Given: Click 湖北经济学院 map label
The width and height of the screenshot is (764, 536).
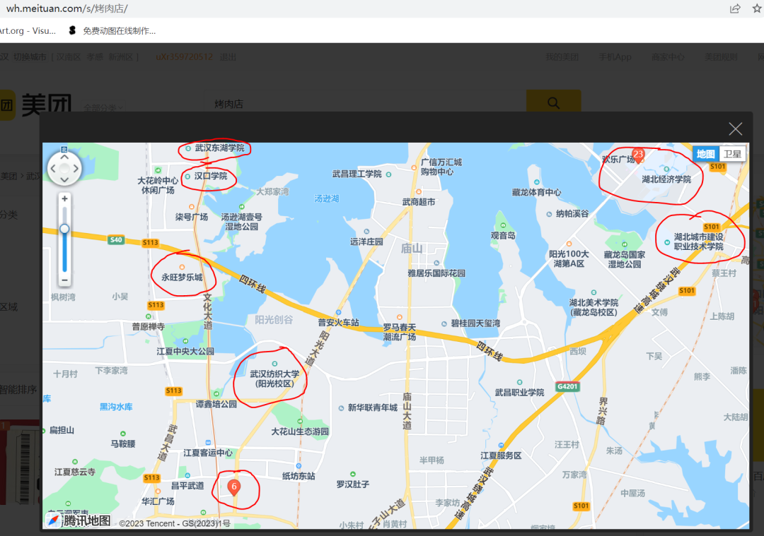Looking at the screenshot, I should pos(666,179).
